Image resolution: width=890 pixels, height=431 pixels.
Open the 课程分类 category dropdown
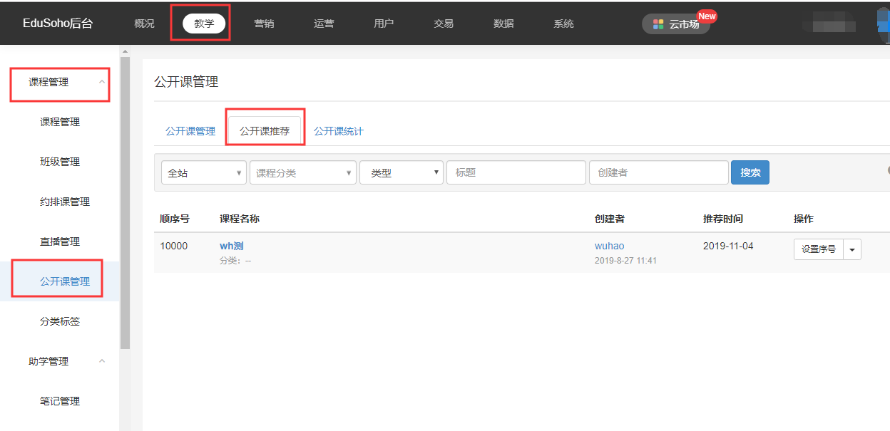302,172
